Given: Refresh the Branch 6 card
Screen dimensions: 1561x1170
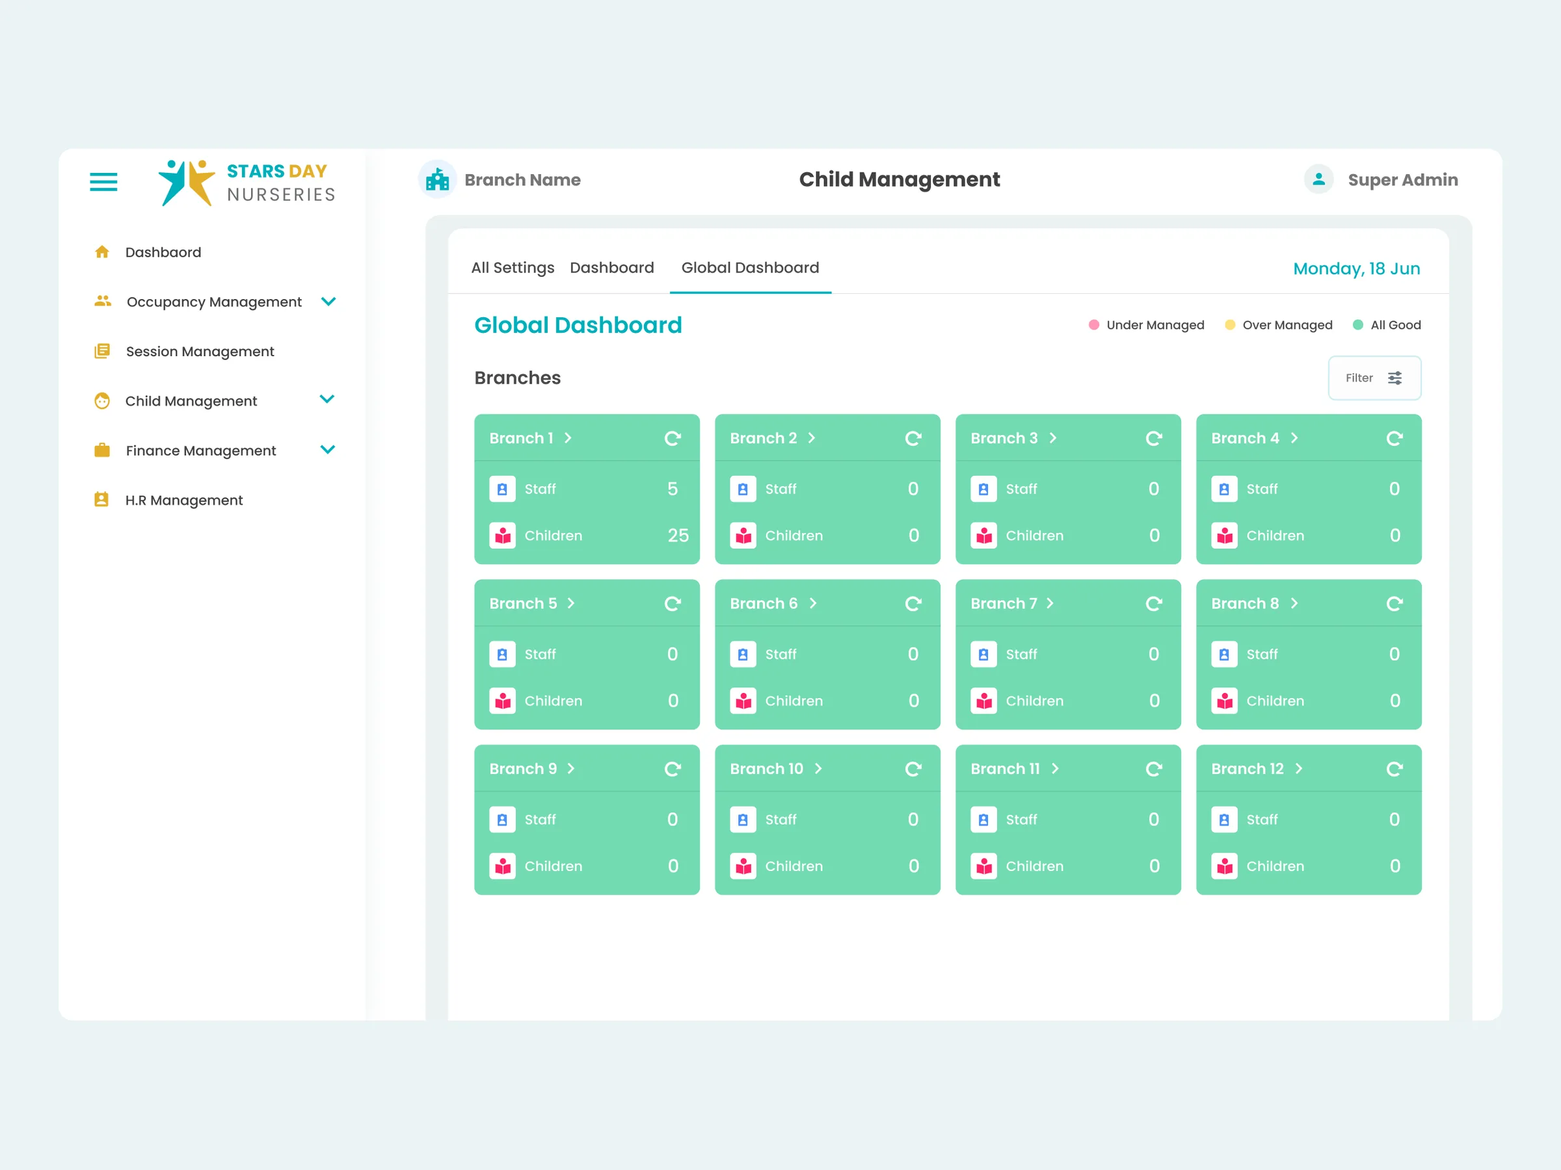Looking at the screenshot, I should click(x=913, y=604).
